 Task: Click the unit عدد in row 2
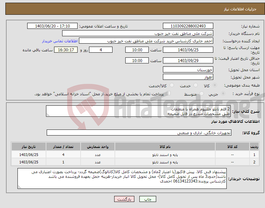pyautogui.click(x=98, y=162)
